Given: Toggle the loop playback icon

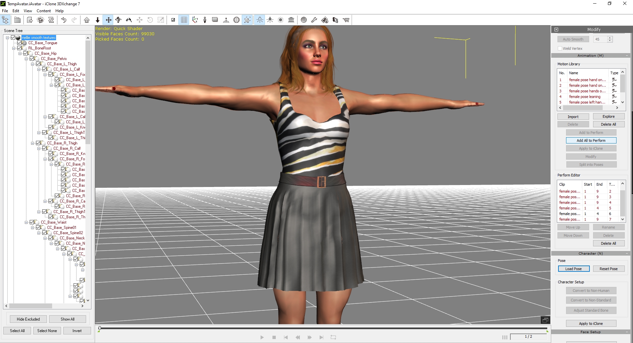Looking at the screenshot, I should coord(333,337).
